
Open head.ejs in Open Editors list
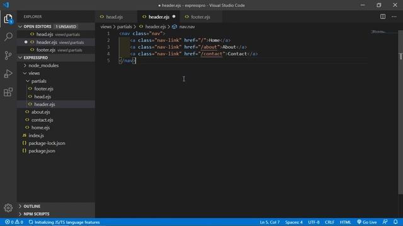pyautogui.click(x=56, y=35)
